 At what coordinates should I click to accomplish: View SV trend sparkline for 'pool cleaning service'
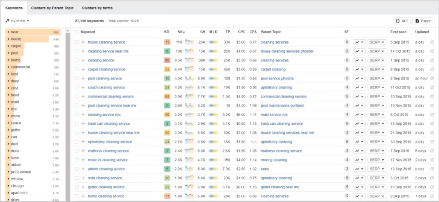[189, 79]
